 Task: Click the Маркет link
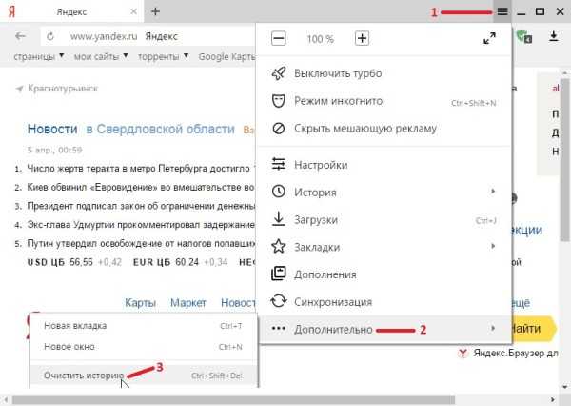(x=187, y=302)
